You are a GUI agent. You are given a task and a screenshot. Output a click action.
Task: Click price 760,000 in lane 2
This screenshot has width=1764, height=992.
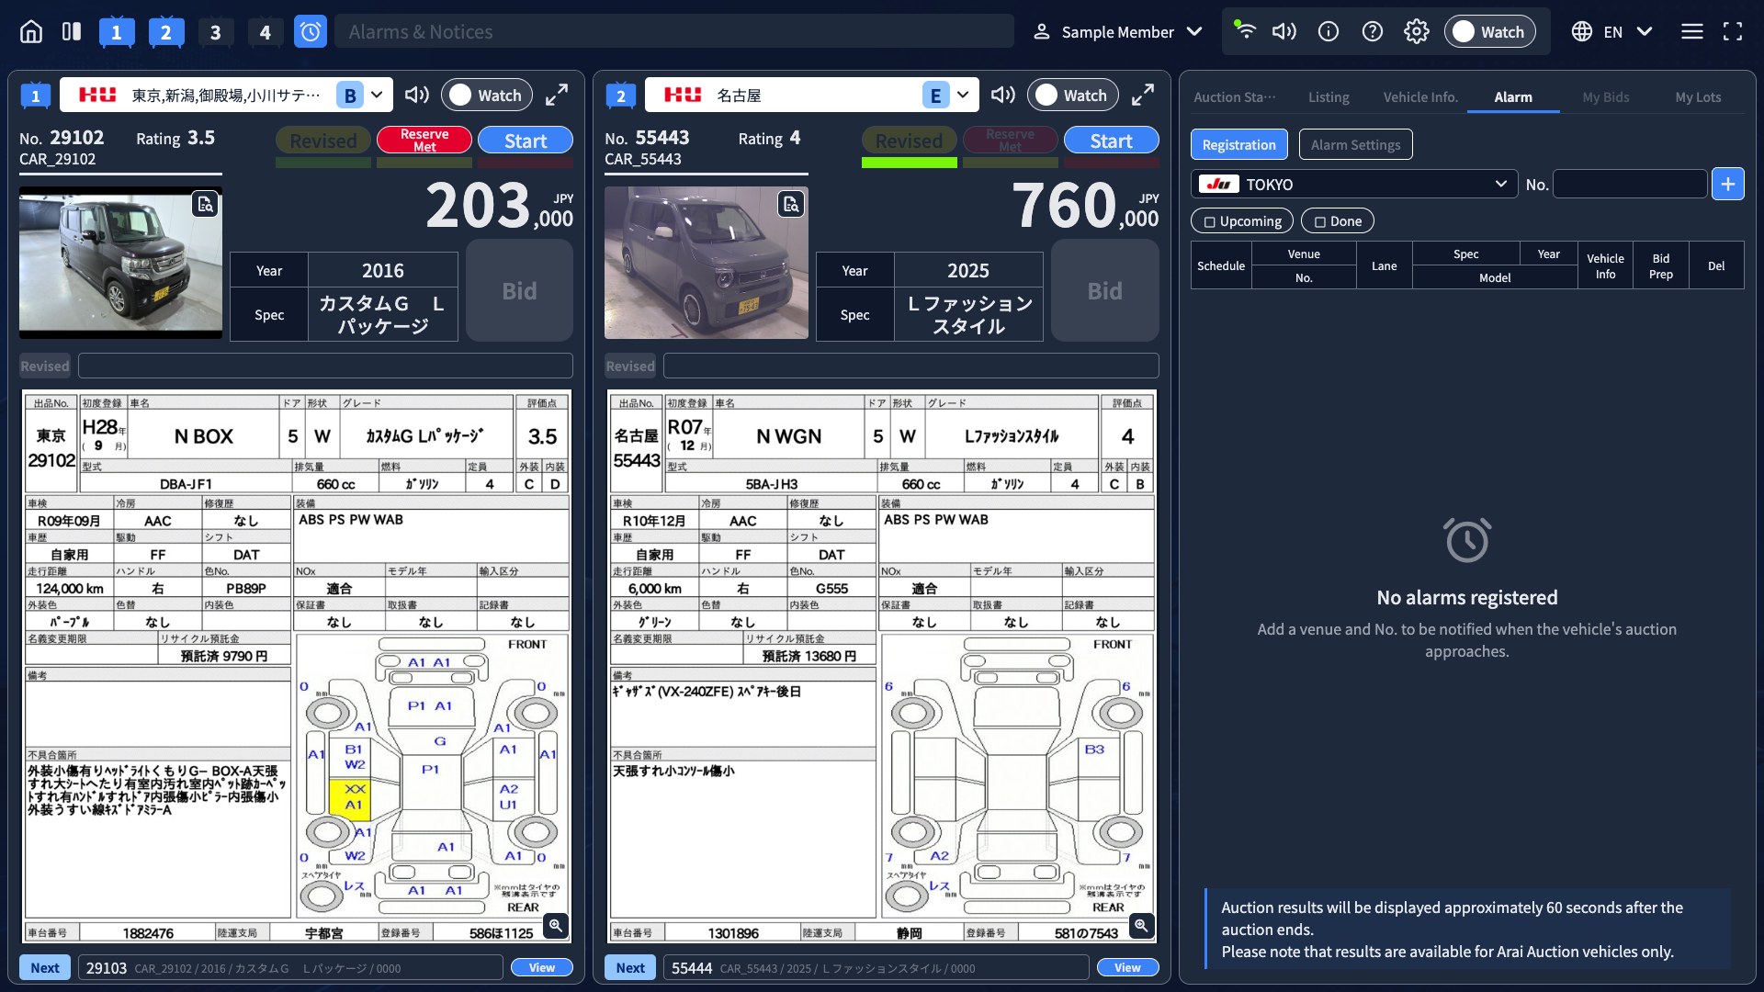tap(1085, 206)
